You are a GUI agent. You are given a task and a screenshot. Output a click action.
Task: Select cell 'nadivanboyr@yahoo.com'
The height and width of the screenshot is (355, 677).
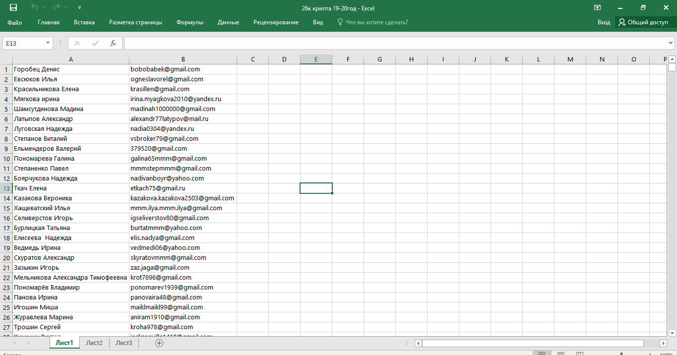[183, 178]
